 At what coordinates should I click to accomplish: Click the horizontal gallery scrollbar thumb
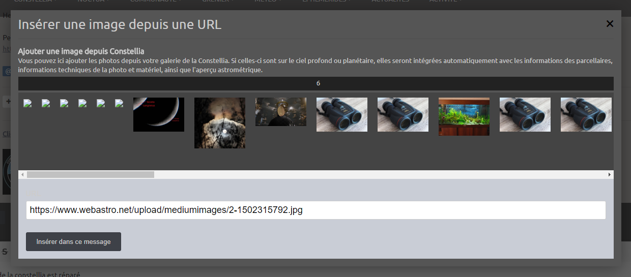click(91, 174)
